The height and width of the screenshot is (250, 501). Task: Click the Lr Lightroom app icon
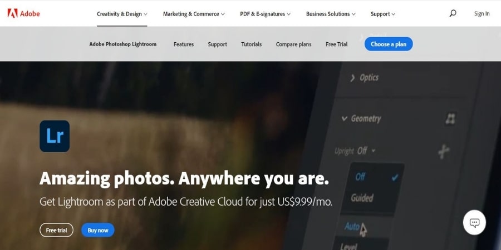55,136
